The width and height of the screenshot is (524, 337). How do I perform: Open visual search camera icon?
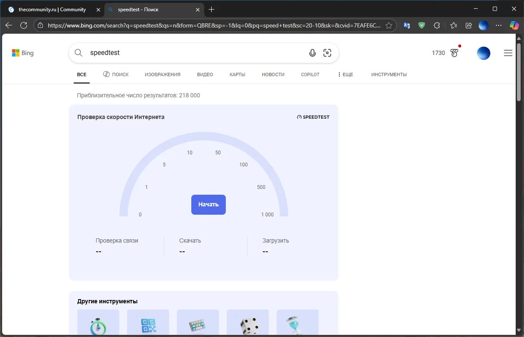click(x=327, y=53)
